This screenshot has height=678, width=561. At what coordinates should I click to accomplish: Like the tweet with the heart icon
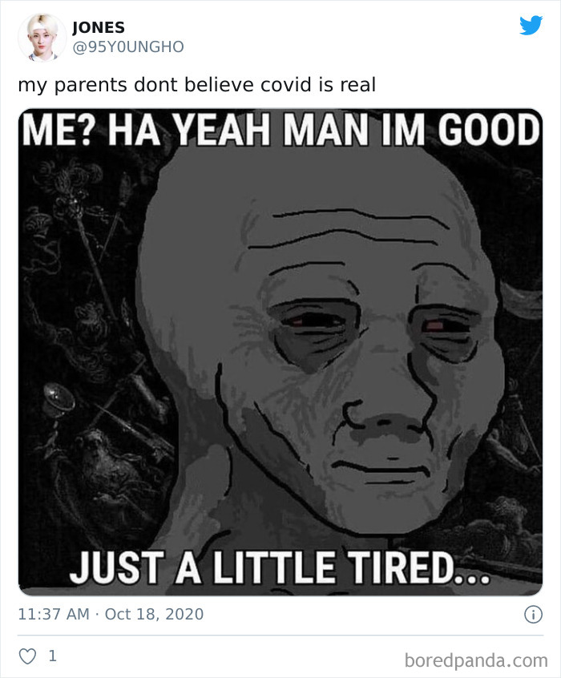tap(27, 656)
